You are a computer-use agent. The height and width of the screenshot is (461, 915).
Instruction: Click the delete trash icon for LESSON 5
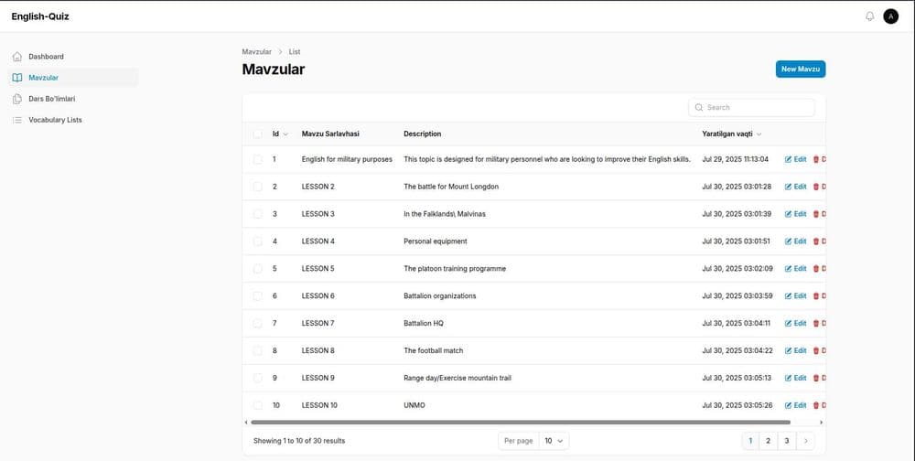pos(816,268)
